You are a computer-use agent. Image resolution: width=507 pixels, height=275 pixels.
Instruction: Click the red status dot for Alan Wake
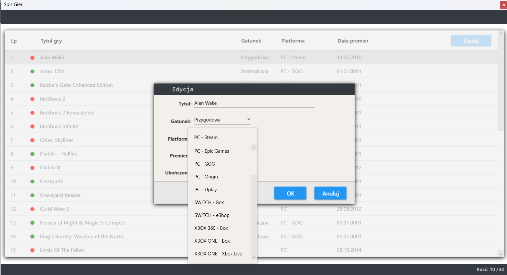click(x=32, y=58)
